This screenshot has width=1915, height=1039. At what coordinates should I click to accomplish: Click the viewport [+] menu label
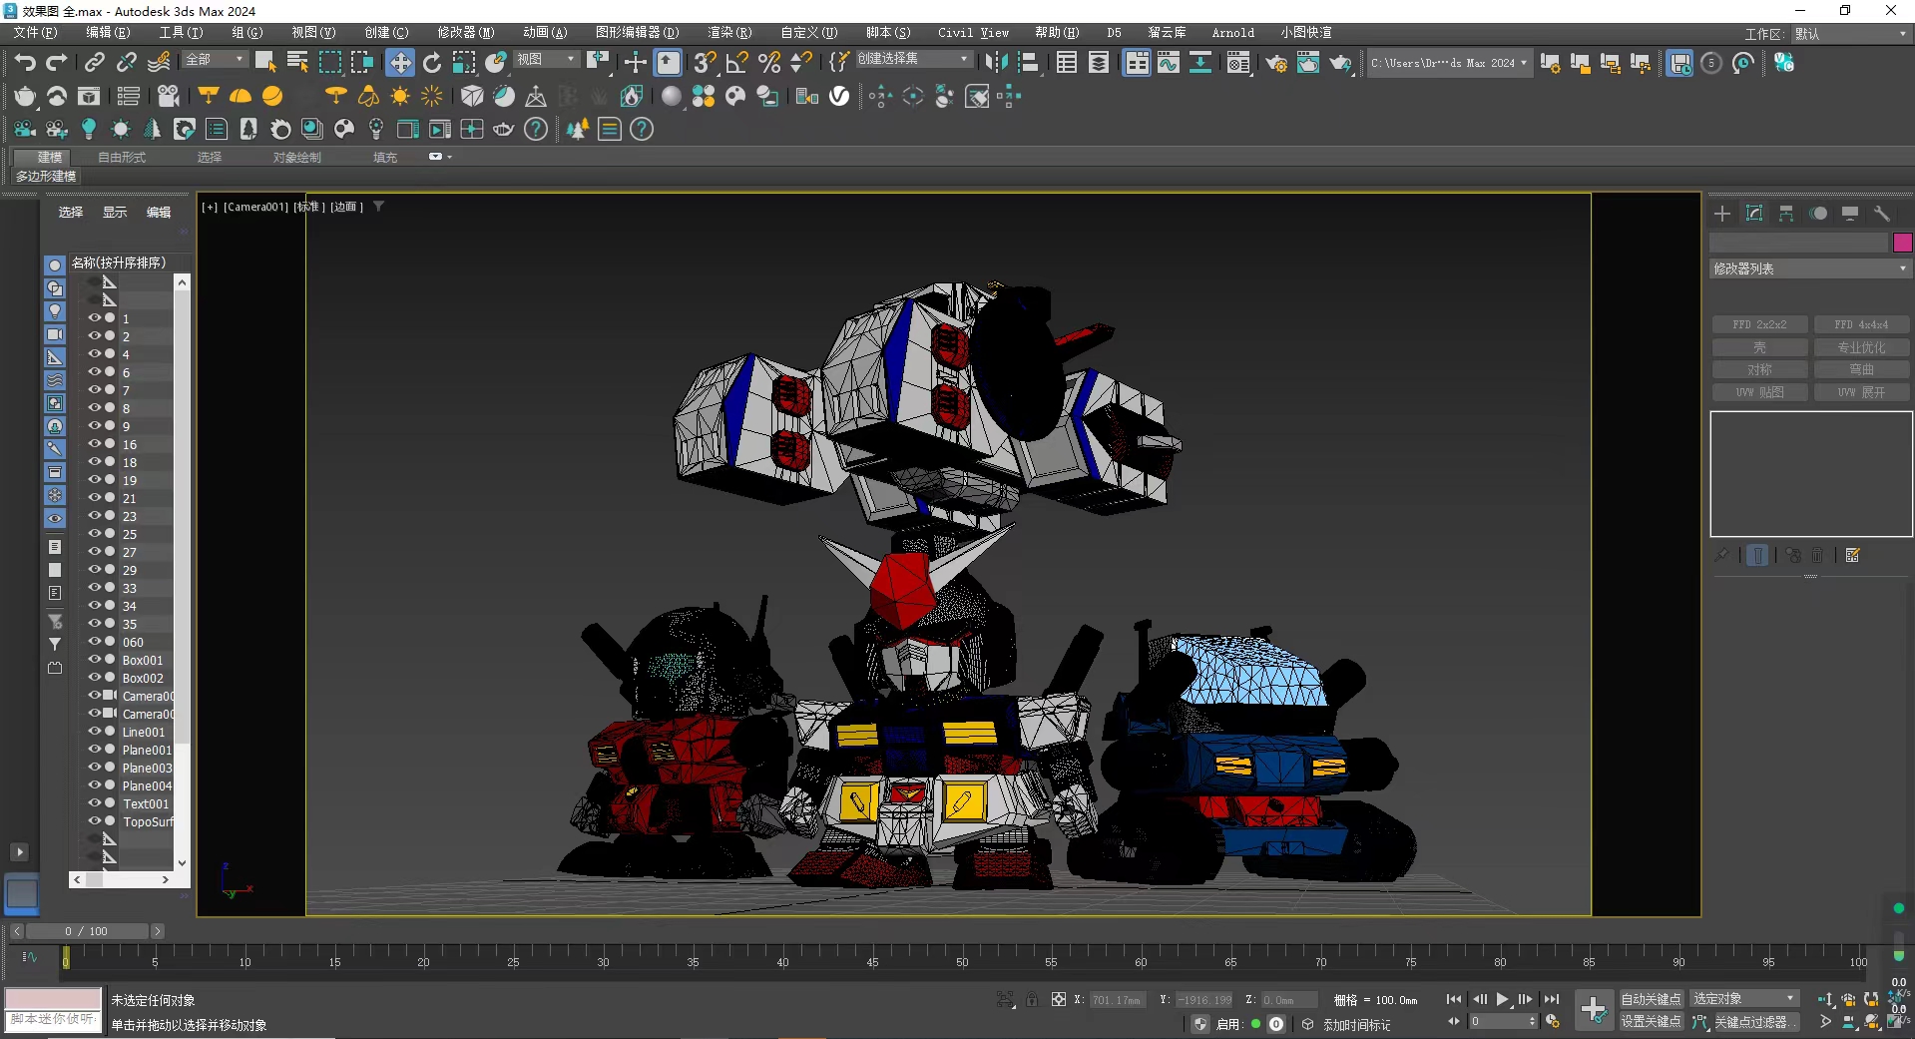click(210, 207)
